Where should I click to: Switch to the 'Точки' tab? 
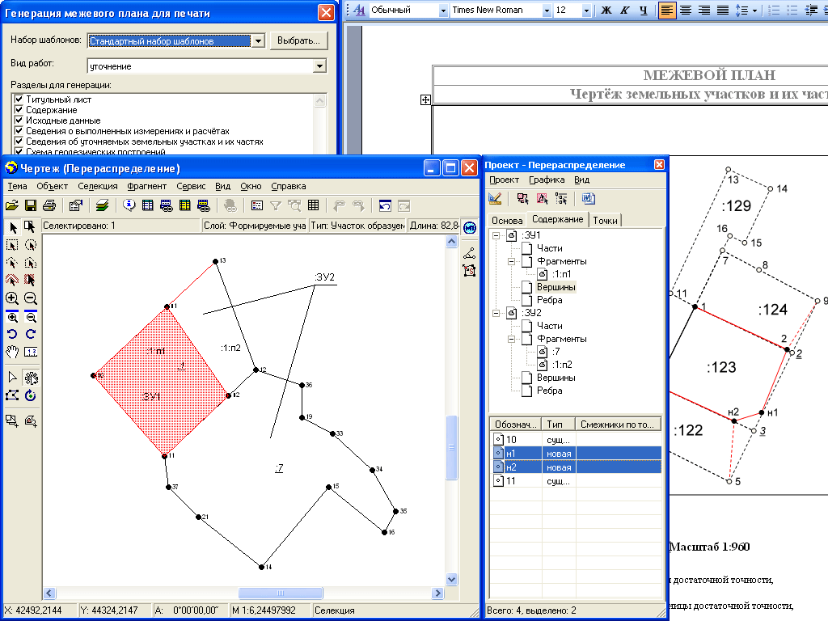pos(606,220)
